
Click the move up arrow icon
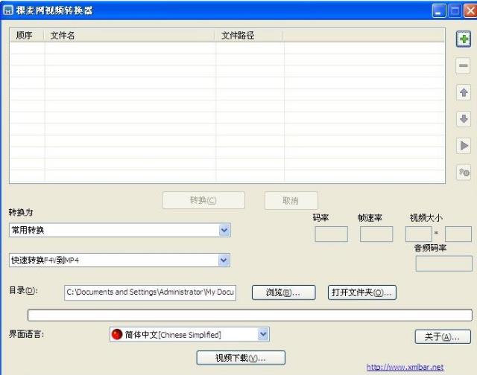(464, 93)
